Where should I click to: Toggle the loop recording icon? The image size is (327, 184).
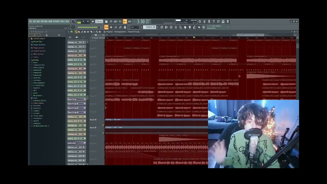[130, 21]
